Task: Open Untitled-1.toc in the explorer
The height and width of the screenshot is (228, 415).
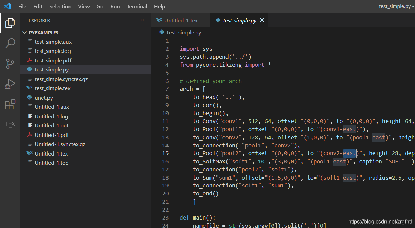Action: click(x=85, y=163)
